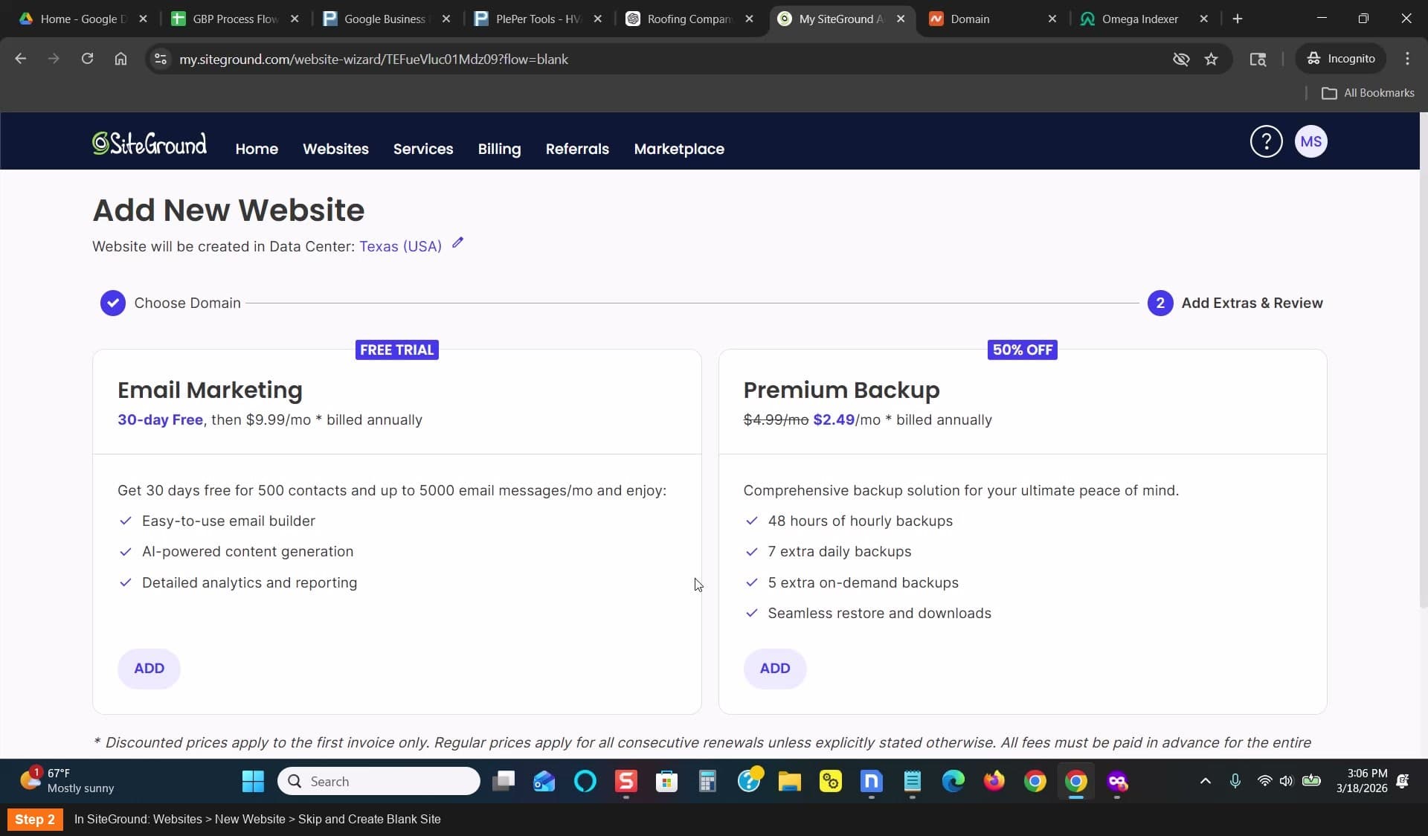Click the completed Choose Domain step checkmark
1428x836 pixels.
[113, 303]
